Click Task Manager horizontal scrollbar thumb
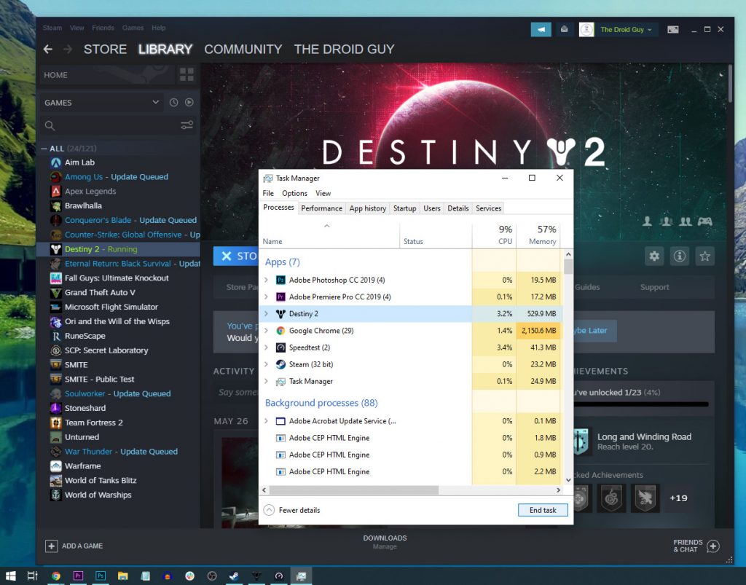746x585 pixels. pyautogui.click(x=353, y=490)
